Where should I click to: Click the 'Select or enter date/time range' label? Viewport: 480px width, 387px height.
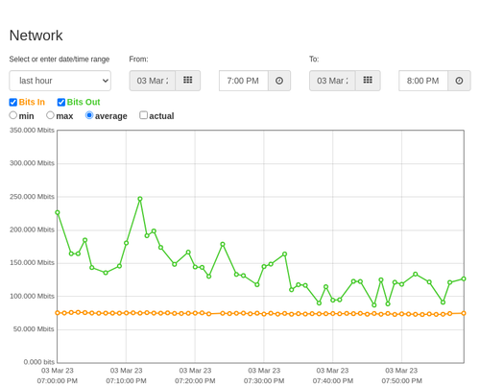60,60
